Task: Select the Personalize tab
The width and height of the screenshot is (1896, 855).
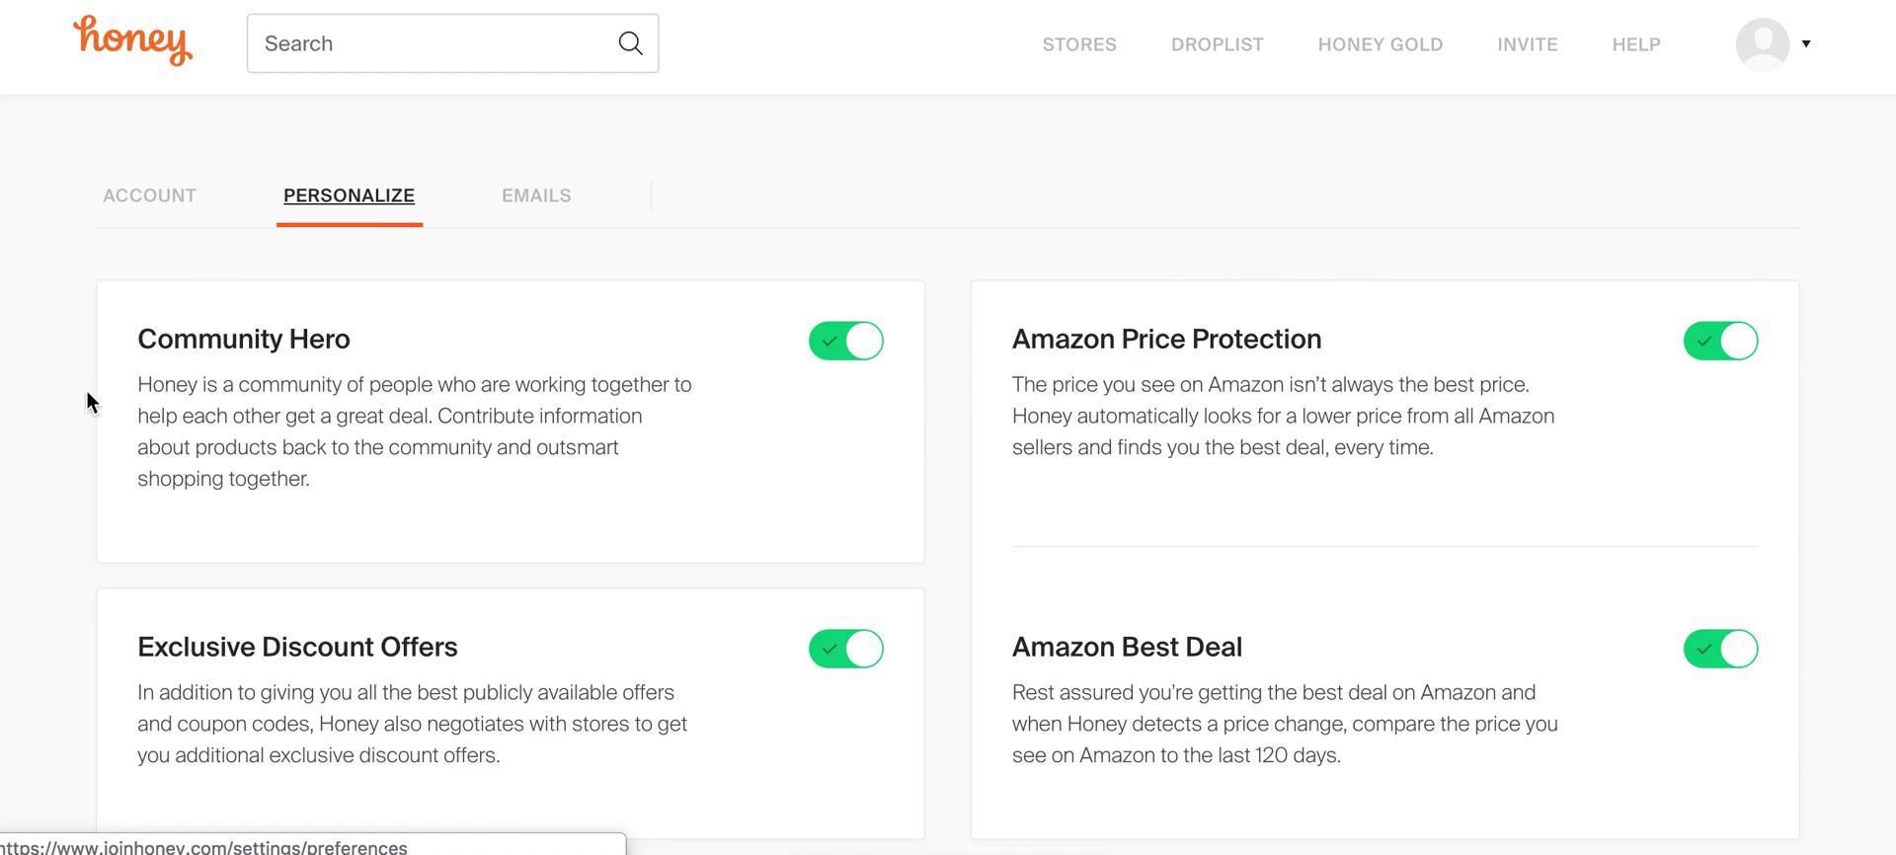Action: [x=350, y=195]
